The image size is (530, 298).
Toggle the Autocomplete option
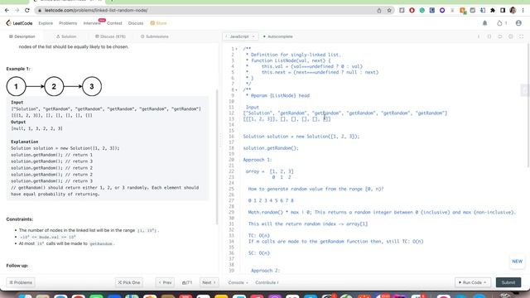tap(278, 36)
